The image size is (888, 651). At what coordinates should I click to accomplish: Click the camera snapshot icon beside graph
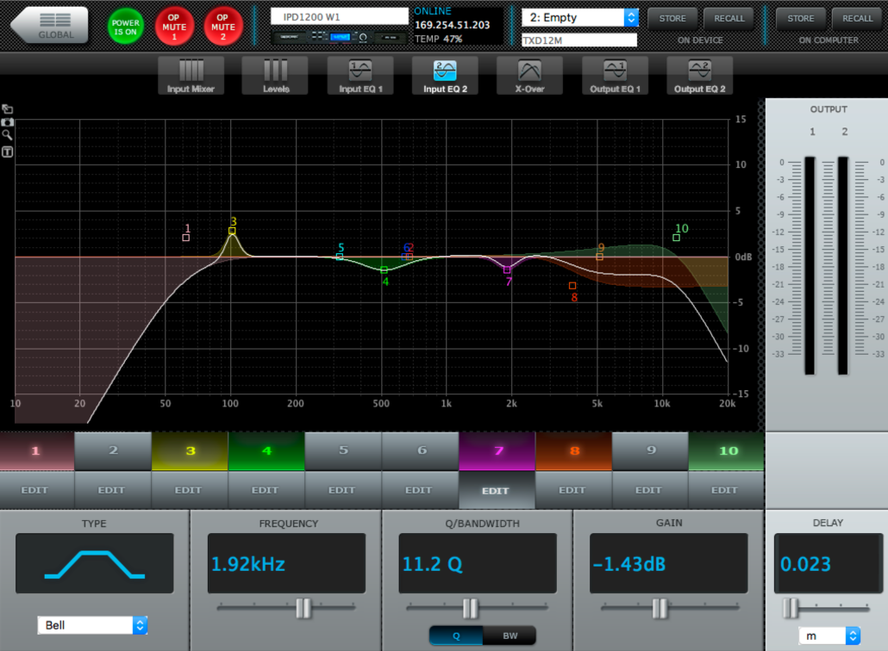pyautogui.click(x=8, y=121)
